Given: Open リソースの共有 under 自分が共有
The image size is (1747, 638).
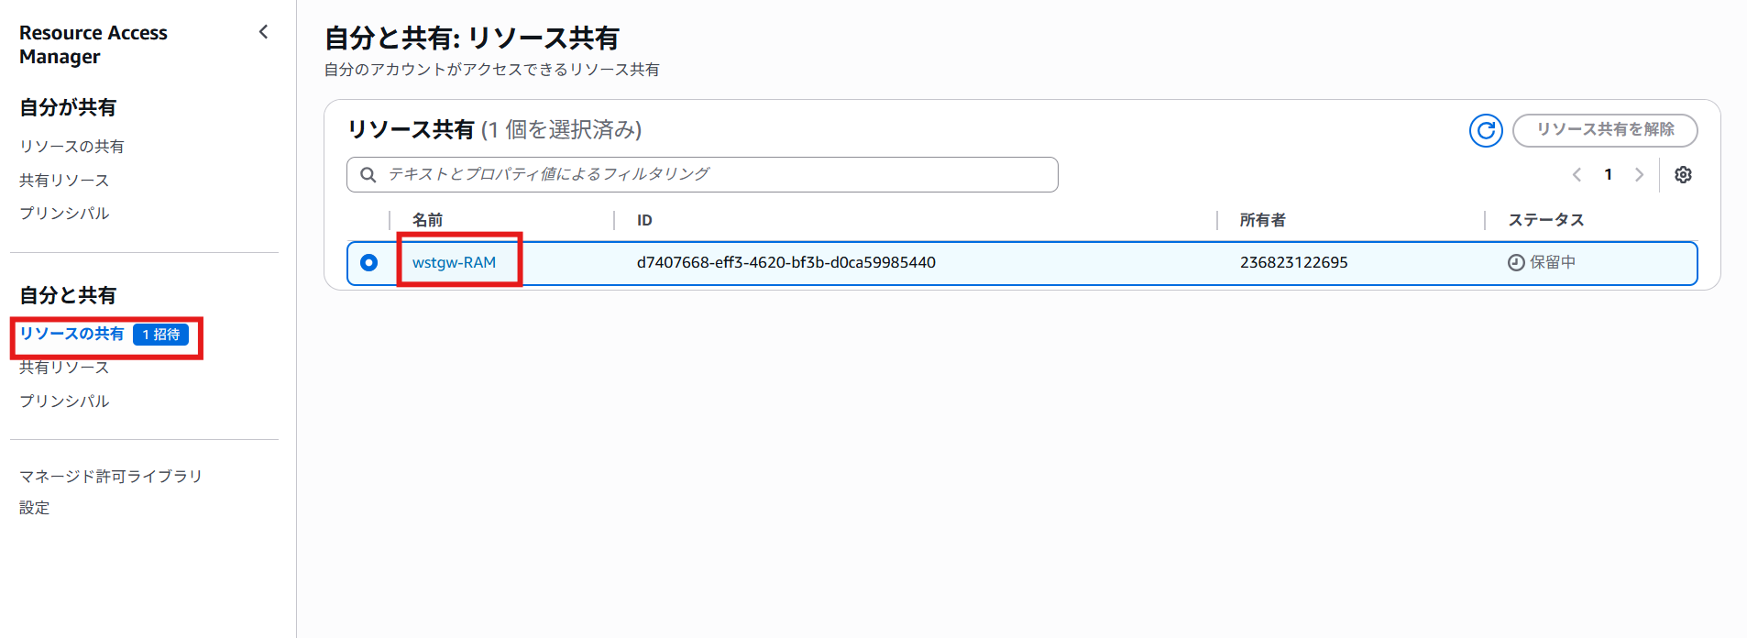Looking at the screenshot, I should [71, 147].
